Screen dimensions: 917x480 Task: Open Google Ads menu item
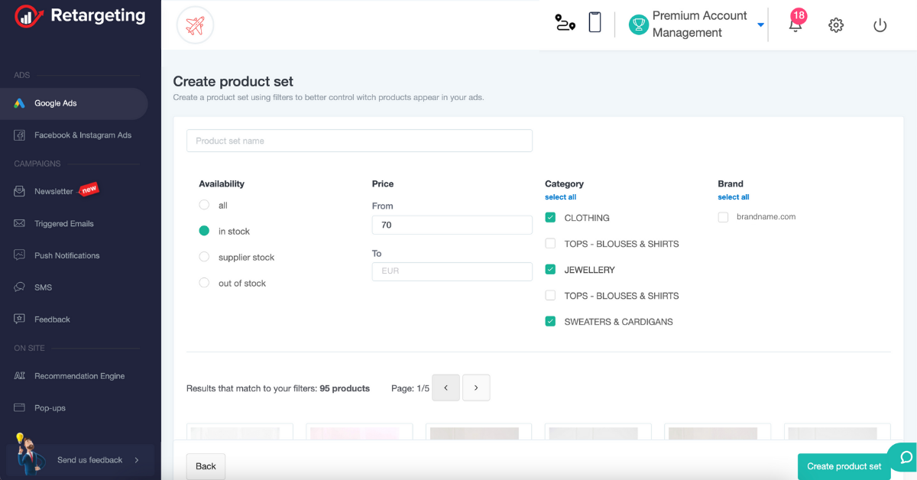pos(73,103)
